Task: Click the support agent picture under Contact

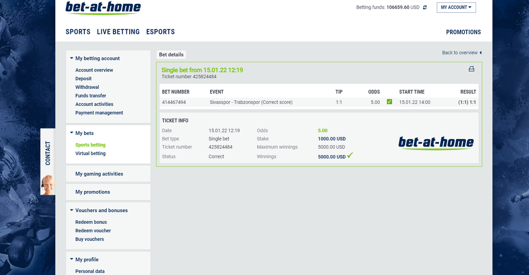Action: point(48,184)
